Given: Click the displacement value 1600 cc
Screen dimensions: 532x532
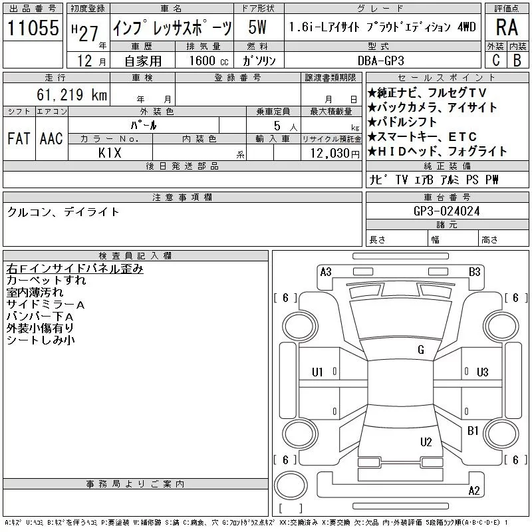Looking at the screenshot, I should coord(209,61).
